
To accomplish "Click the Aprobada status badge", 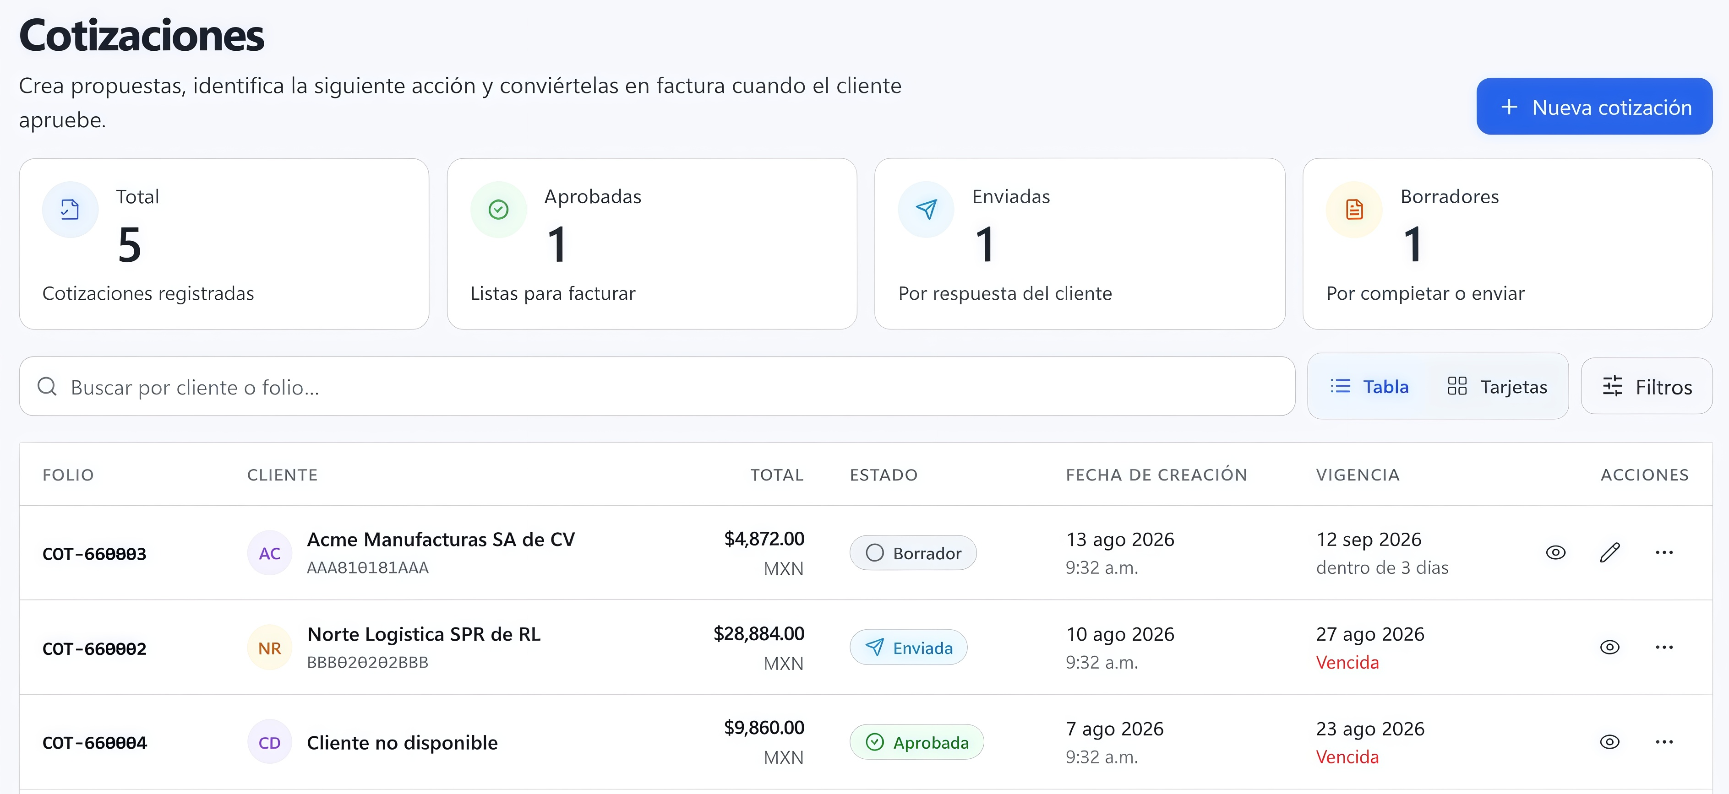I will point(916,742).
